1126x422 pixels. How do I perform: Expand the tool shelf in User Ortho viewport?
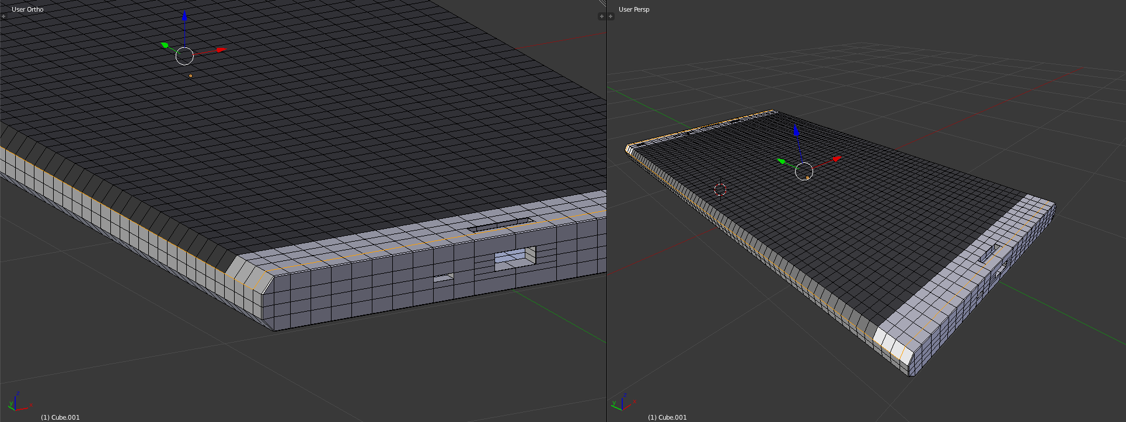click(x=4, y=16)
